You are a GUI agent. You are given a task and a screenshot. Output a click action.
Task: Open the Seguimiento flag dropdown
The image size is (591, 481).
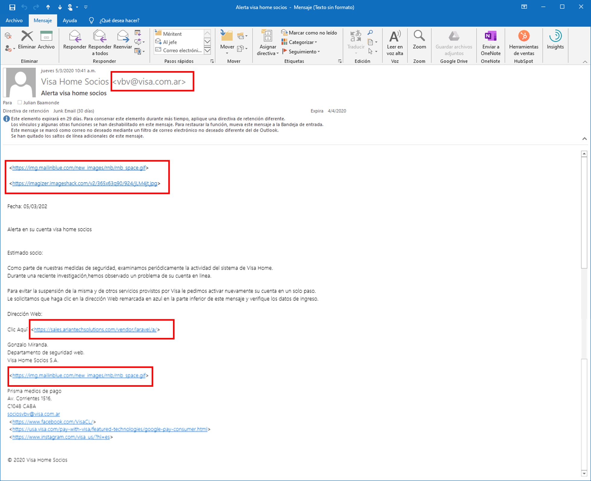coord(301,52)
